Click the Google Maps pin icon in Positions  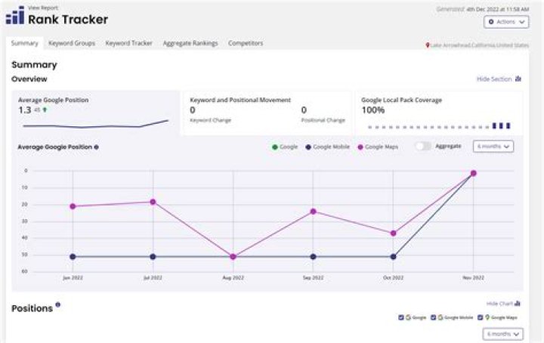pyautogui.click(x=487, y=317)
